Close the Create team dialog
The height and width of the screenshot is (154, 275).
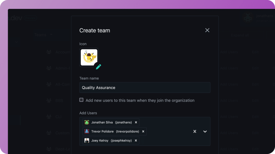[x=207, y=30]
